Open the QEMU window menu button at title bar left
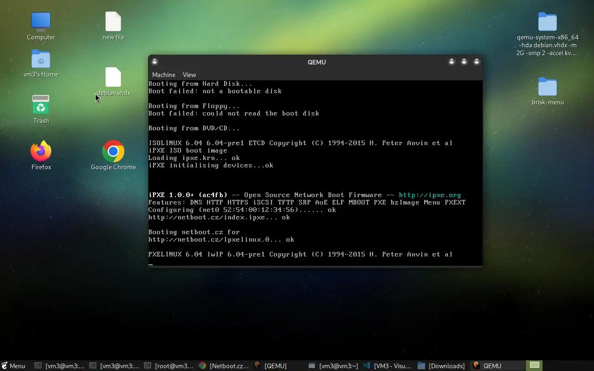The image size is (594, 371). click(155, 62)
